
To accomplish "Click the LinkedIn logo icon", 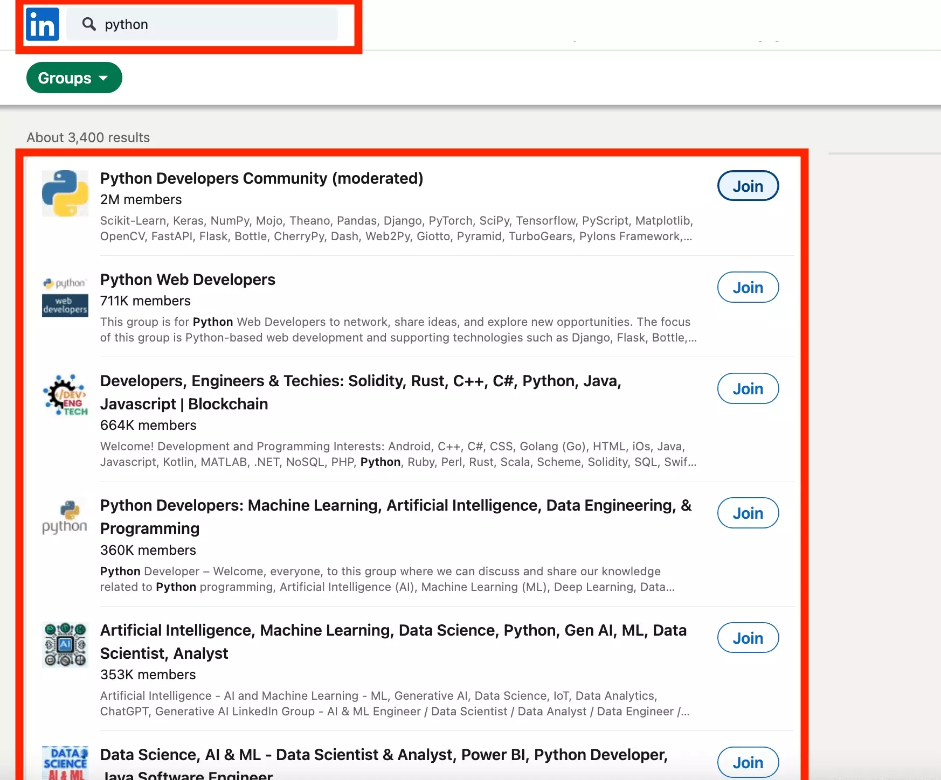I will click(42, 24).
